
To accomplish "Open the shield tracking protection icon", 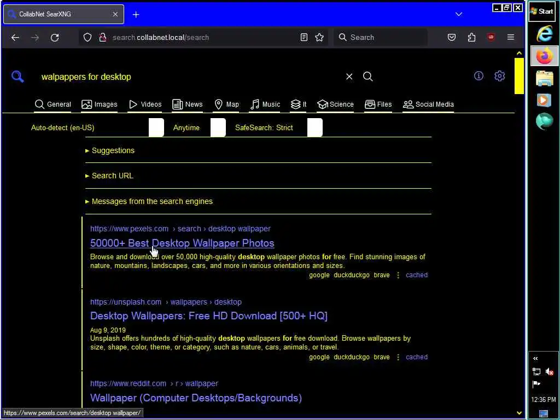I will (87, 38).
